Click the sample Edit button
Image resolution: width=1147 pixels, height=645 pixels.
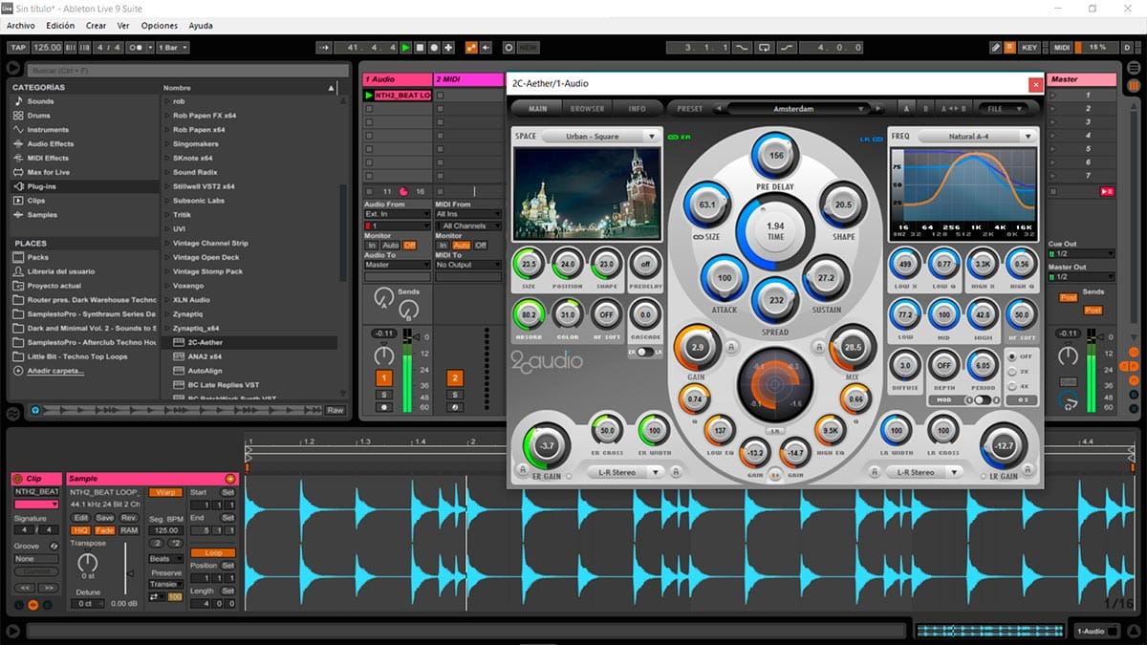point(81,517)
